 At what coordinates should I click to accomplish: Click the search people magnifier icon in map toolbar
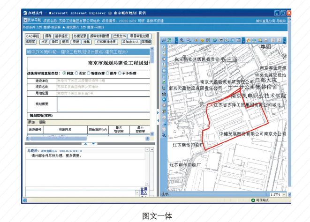189,40
